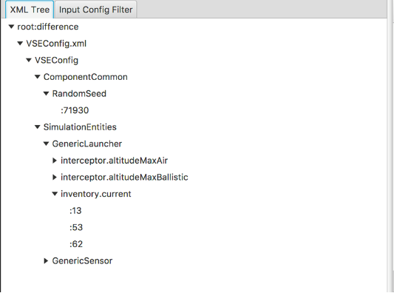Image resolution: width=394 pixels, height=293 pixels.
Task: Switch to the XML Tree tab
Action: (x=30, y=10)
